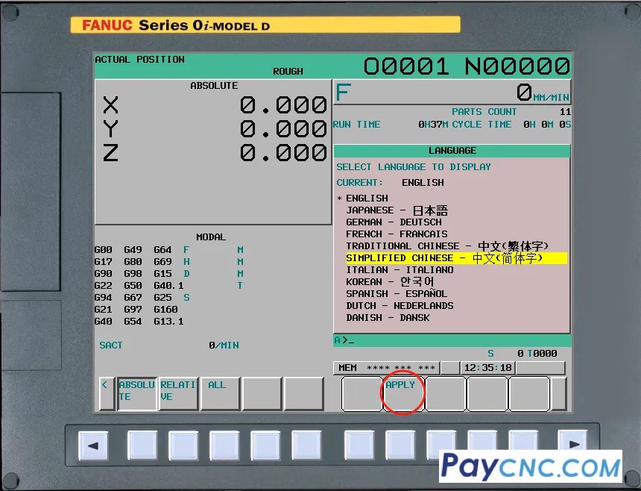Click the FANUC Series 0i-MODEL D nameplate
The height and width of the screenshot is (491, 641).
pyautogui.click(x=265, y=25)
